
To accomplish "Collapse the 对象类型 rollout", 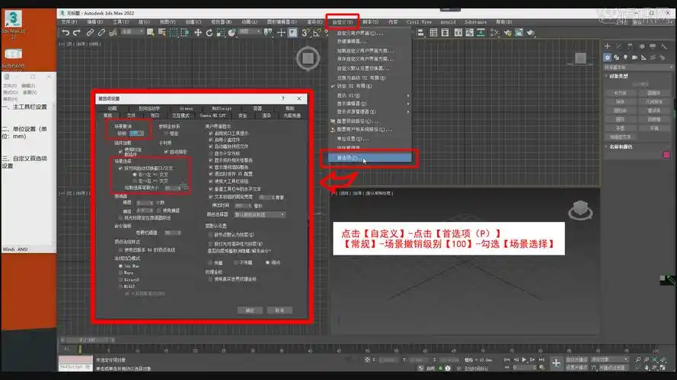I will click(x=618, y=76).
